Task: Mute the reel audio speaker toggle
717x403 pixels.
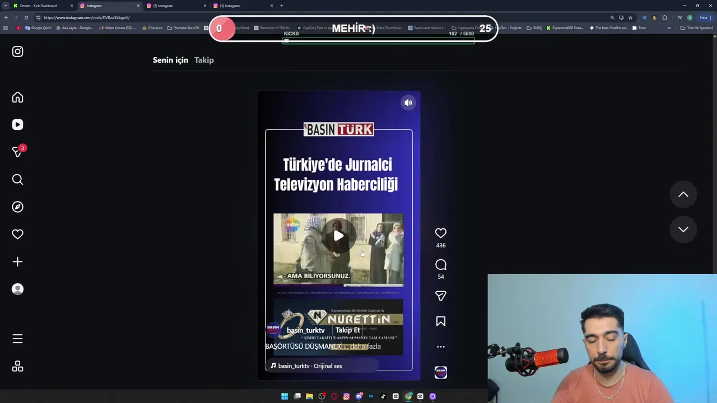Action: click(x=408, y=102)
